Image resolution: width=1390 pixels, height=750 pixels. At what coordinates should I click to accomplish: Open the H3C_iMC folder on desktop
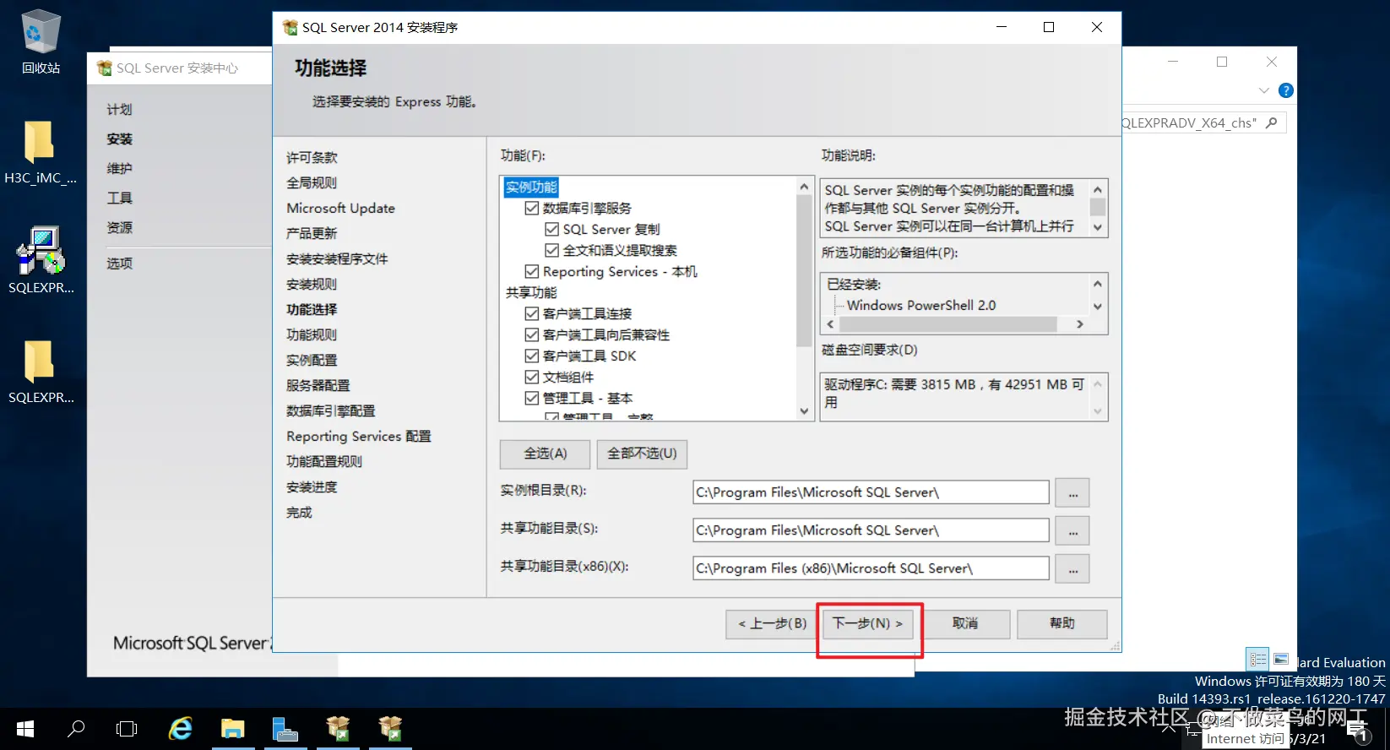41,152
